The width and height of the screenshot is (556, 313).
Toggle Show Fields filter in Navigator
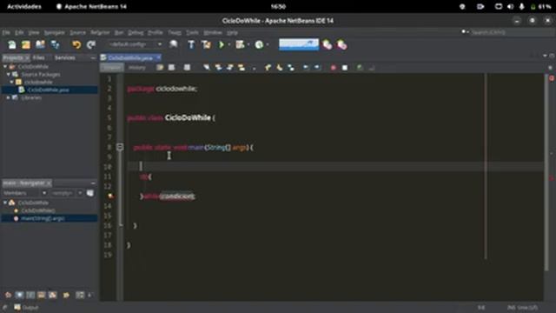19,295
